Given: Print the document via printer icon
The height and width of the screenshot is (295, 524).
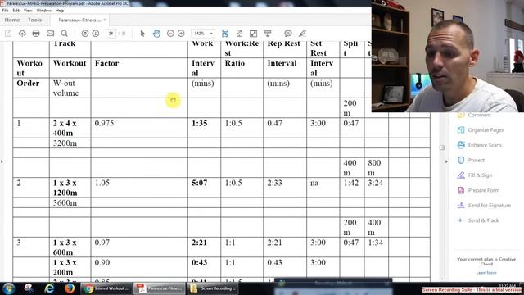Looking at the screenshot, I should [36, 34].
